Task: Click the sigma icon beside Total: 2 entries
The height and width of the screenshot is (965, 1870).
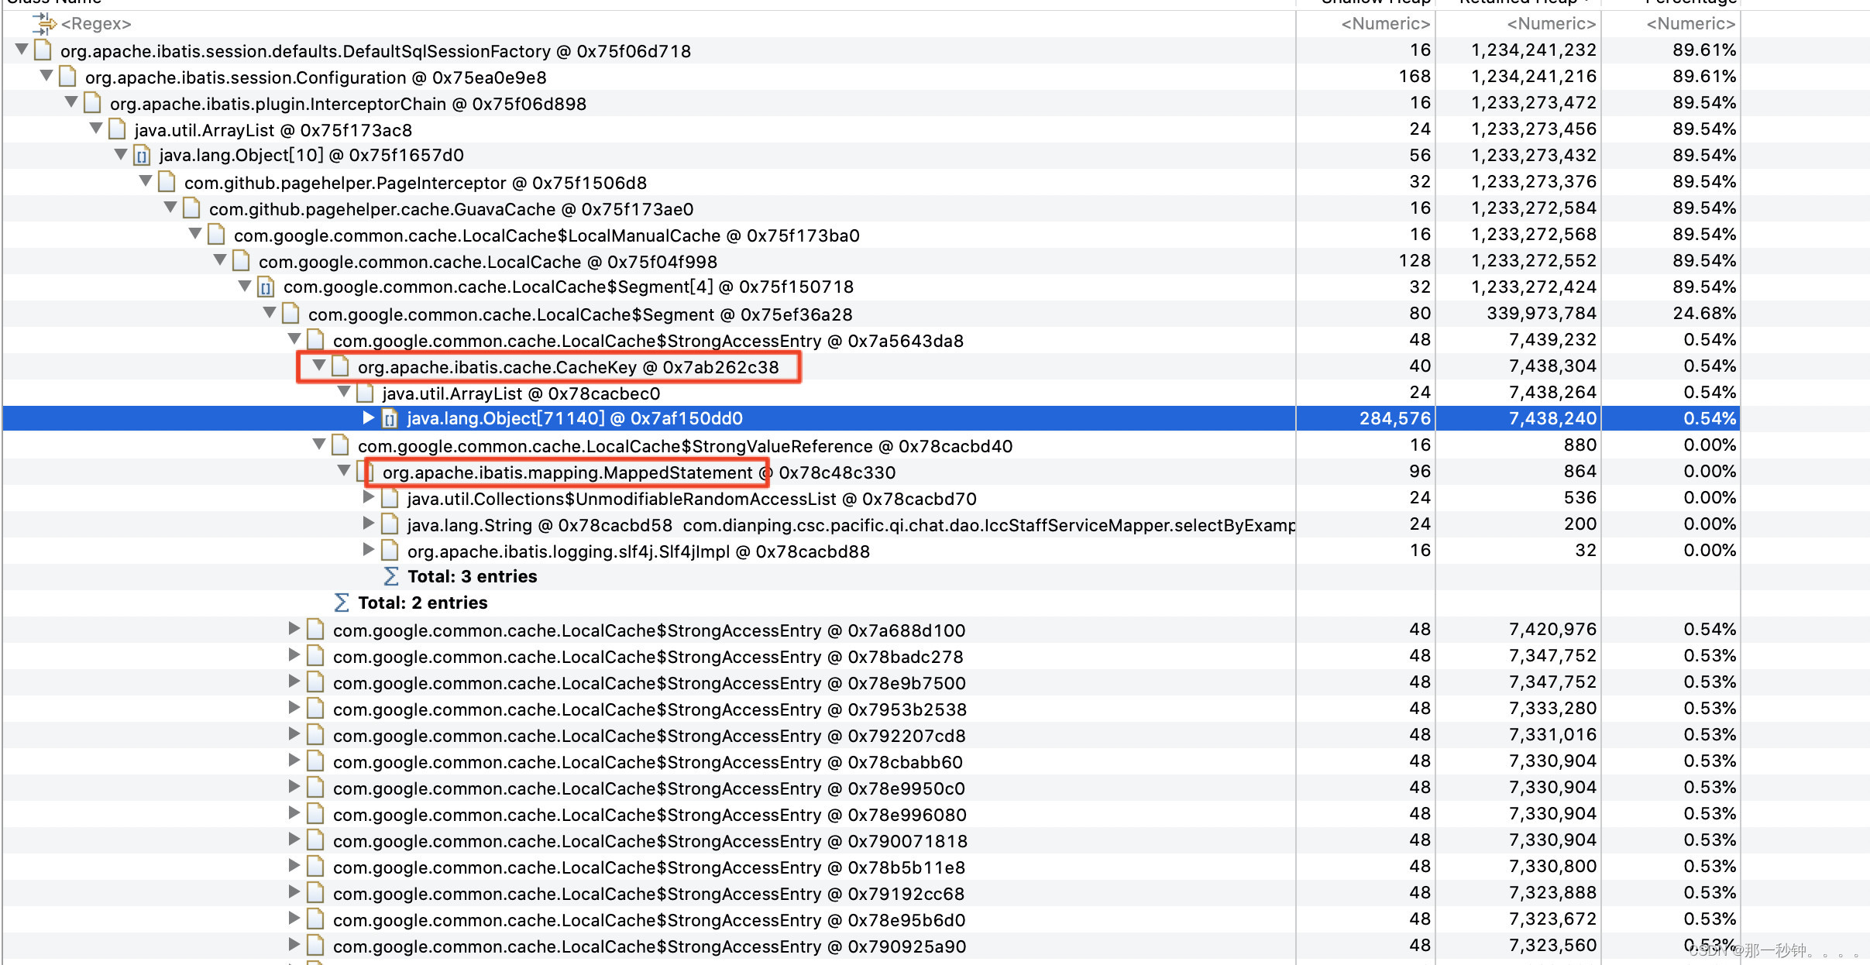Action: (342, 603)
